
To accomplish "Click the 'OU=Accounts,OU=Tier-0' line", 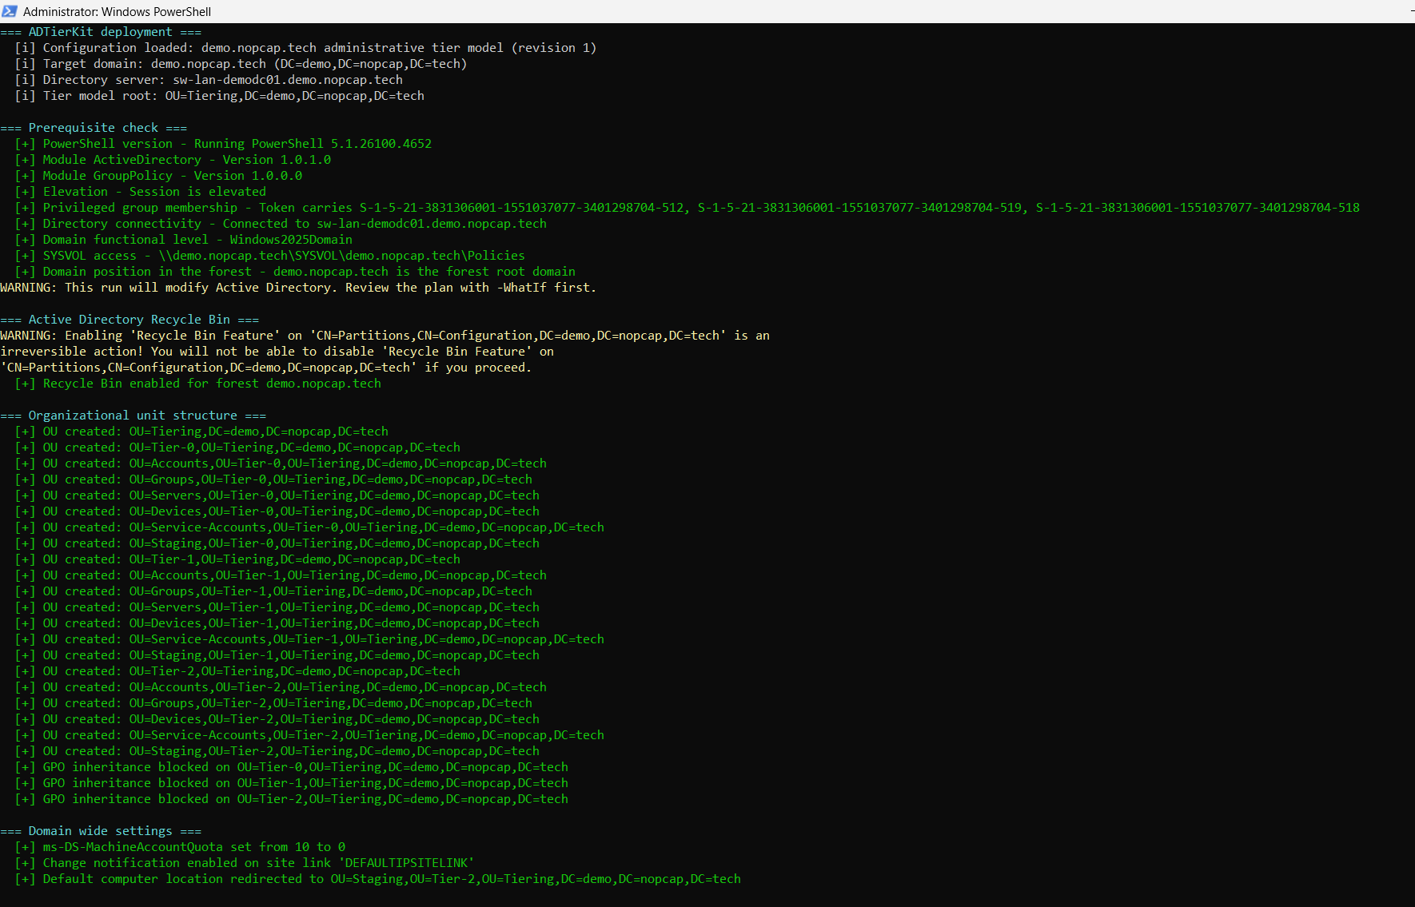I will point(281,463).
